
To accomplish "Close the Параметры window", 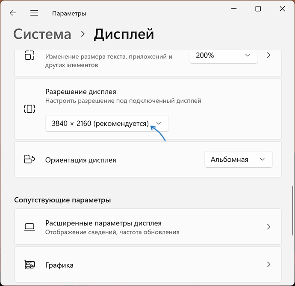I will coord(282,9).
